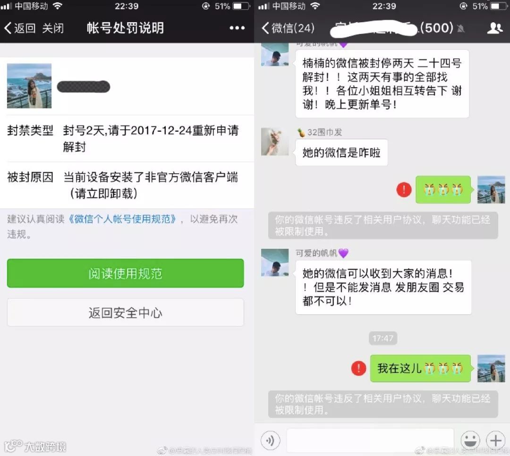Tap the message text input field
Viewport: 510px width, 456px height.
[x=370, y=441]
